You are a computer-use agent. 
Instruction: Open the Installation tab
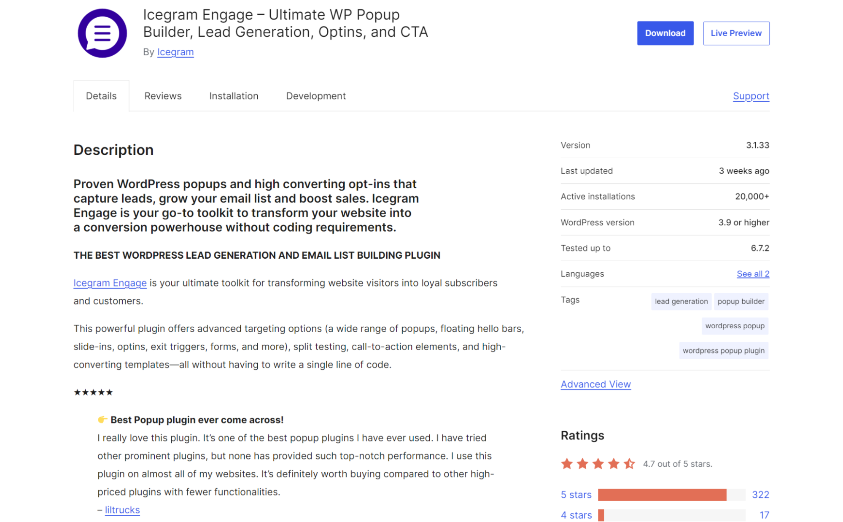(x=234, y=96)
